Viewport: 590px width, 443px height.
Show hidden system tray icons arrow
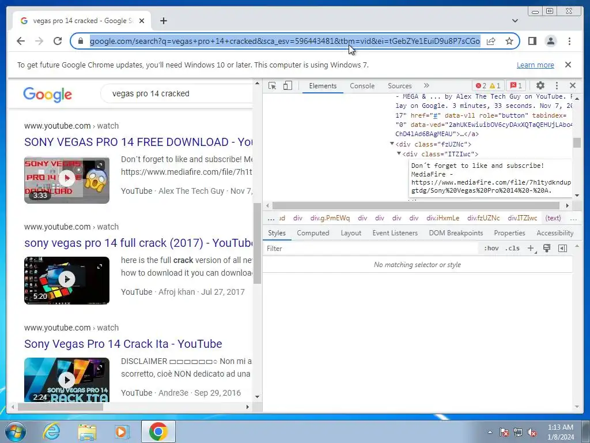[x=490, y=432]
